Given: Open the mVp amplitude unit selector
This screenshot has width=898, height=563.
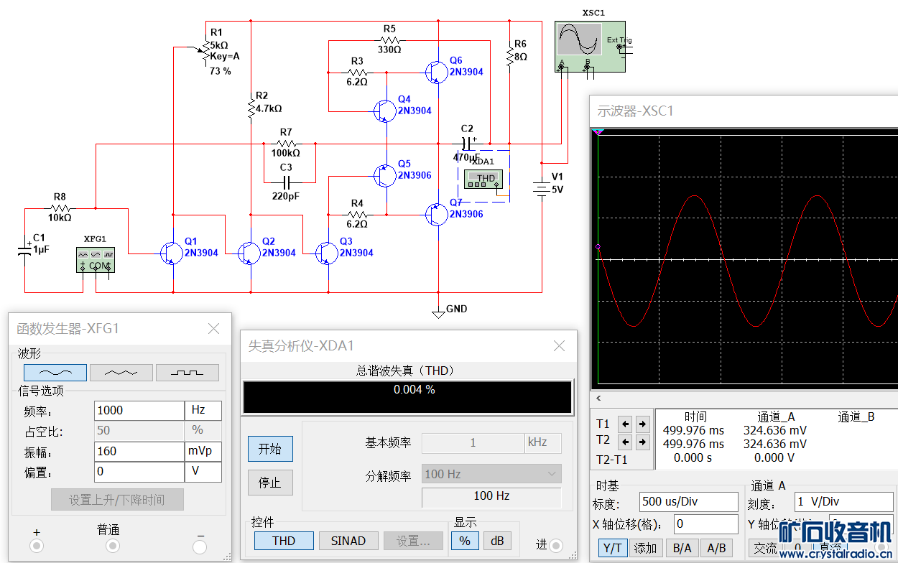Looking at the screenshot, I should coord(203,451).
